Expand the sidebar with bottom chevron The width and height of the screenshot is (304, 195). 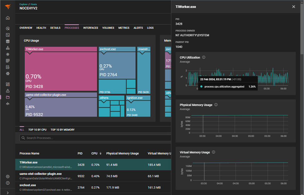[x=8, y=193]
